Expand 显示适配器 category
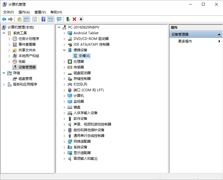 coord(64,153)
